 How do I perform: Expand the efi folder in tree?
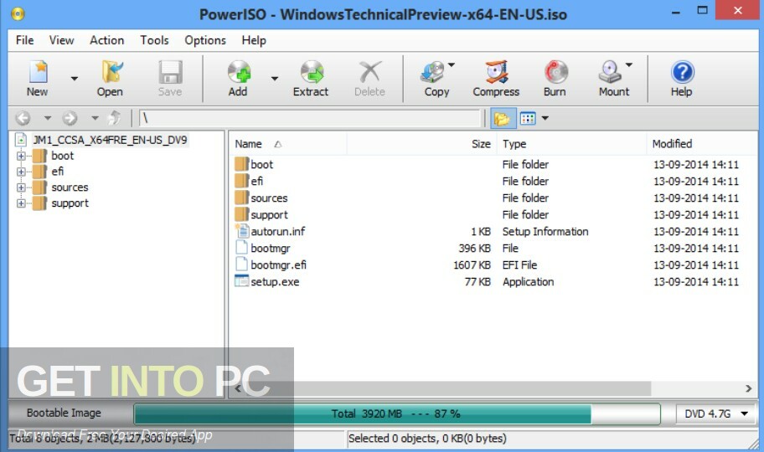(x=21, y=172)
